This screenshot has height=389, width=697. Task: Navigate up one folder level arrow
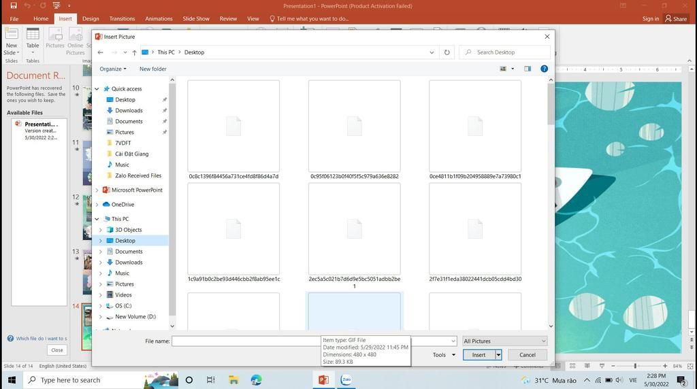[x=134, y=52]
